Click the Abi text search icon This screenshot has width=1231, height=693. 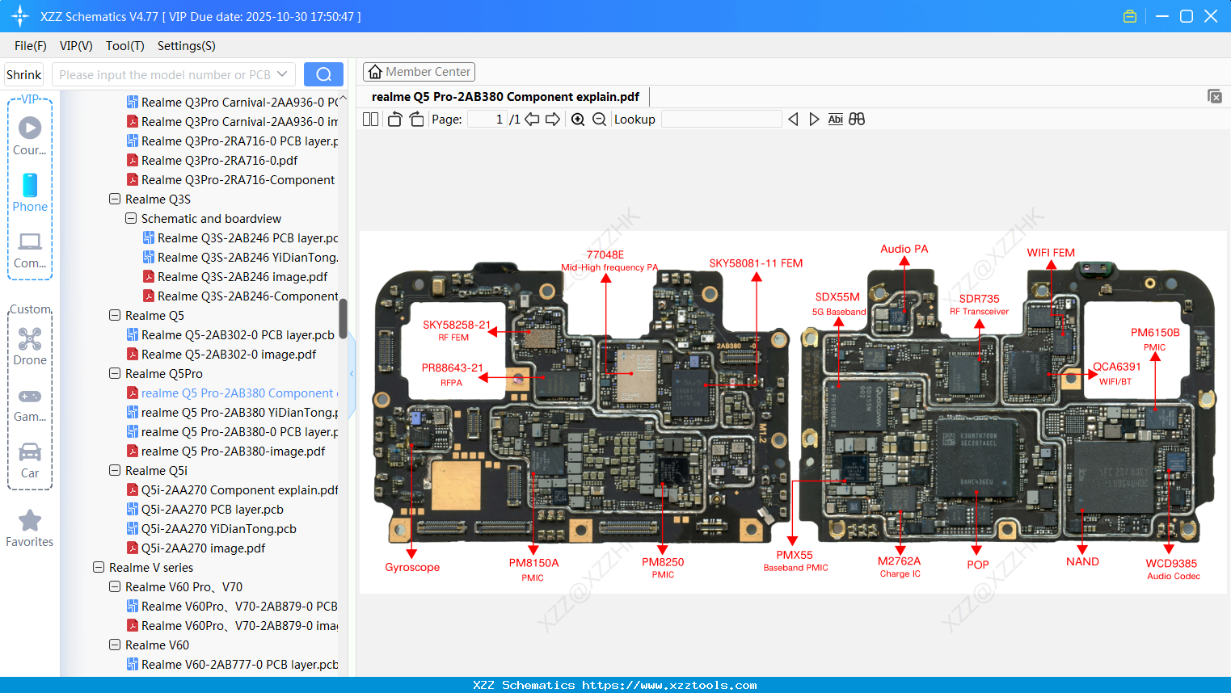tap(835, 119)
